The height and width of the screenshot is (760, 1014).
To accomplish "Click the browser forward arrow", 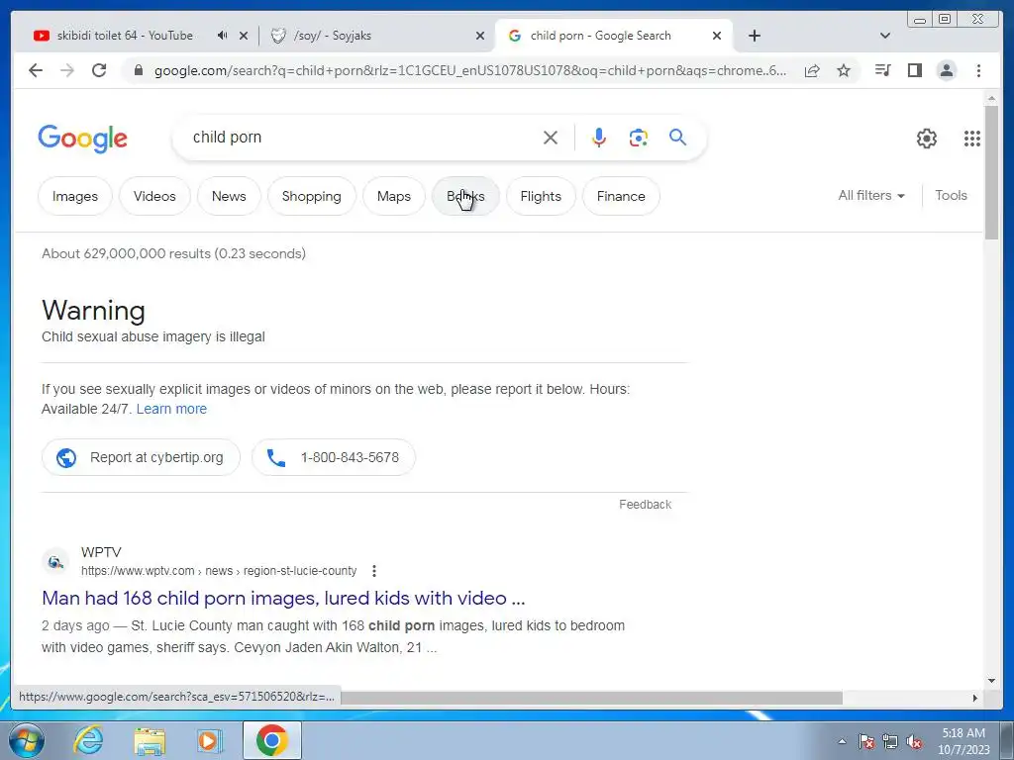I will tap(67, 70).
